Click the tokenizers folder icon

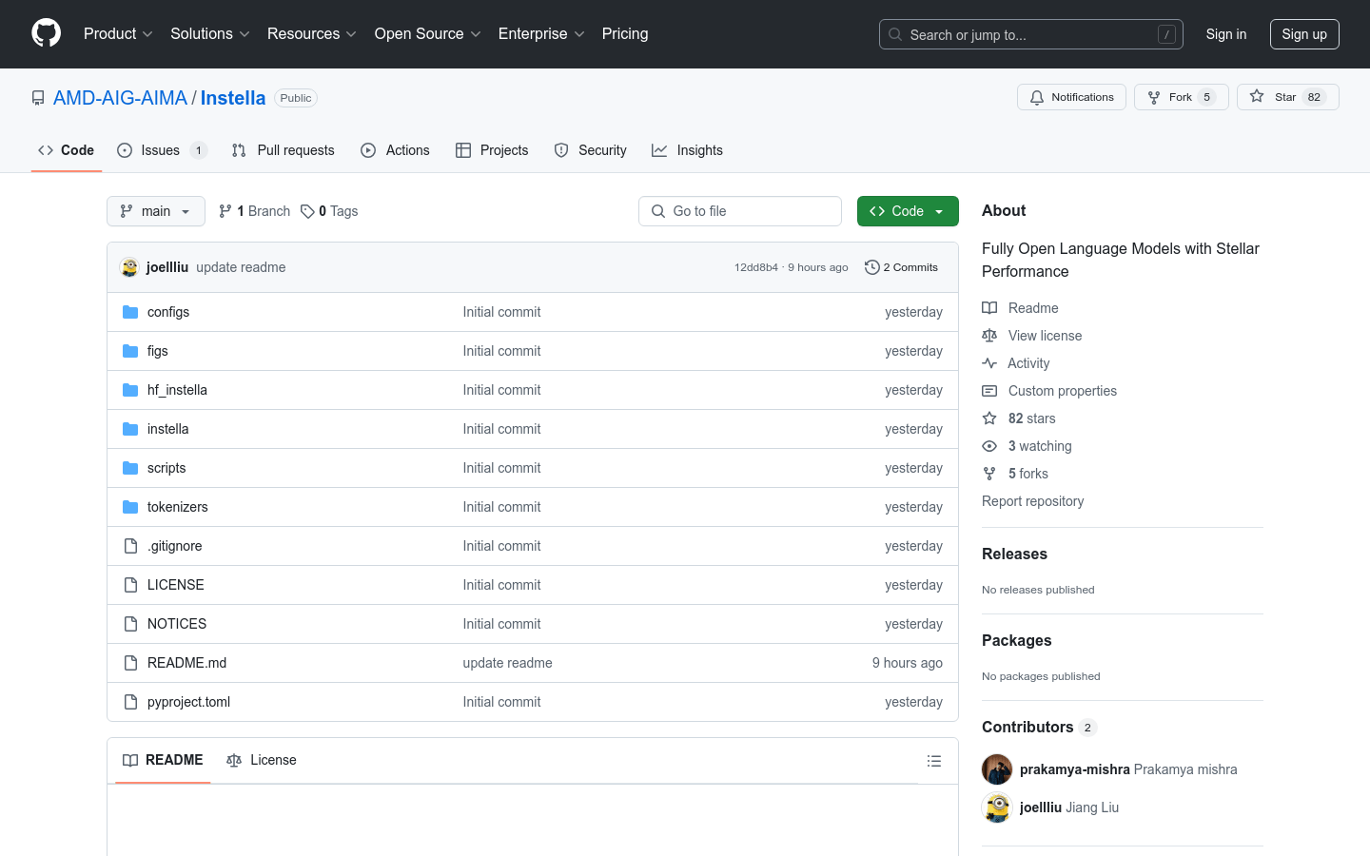[130, 507]
